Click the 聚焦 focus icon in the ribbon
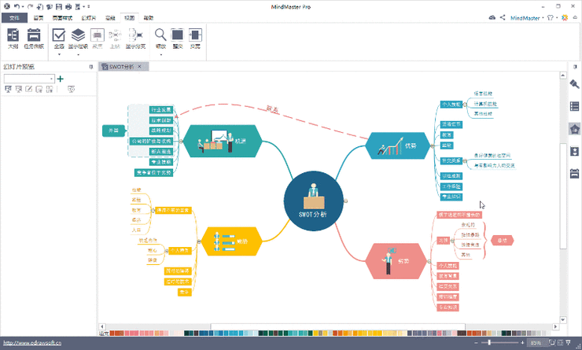Image resolution: width=582 pixels, height=350 pixels. 98,35
